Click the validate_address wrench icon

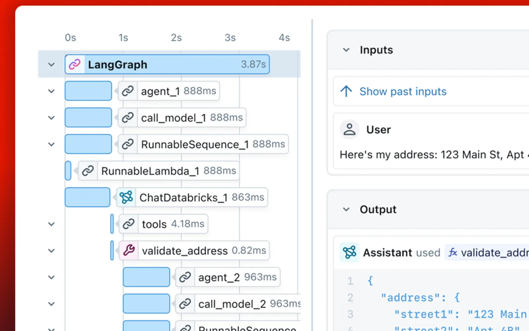(x=129, y=251)
